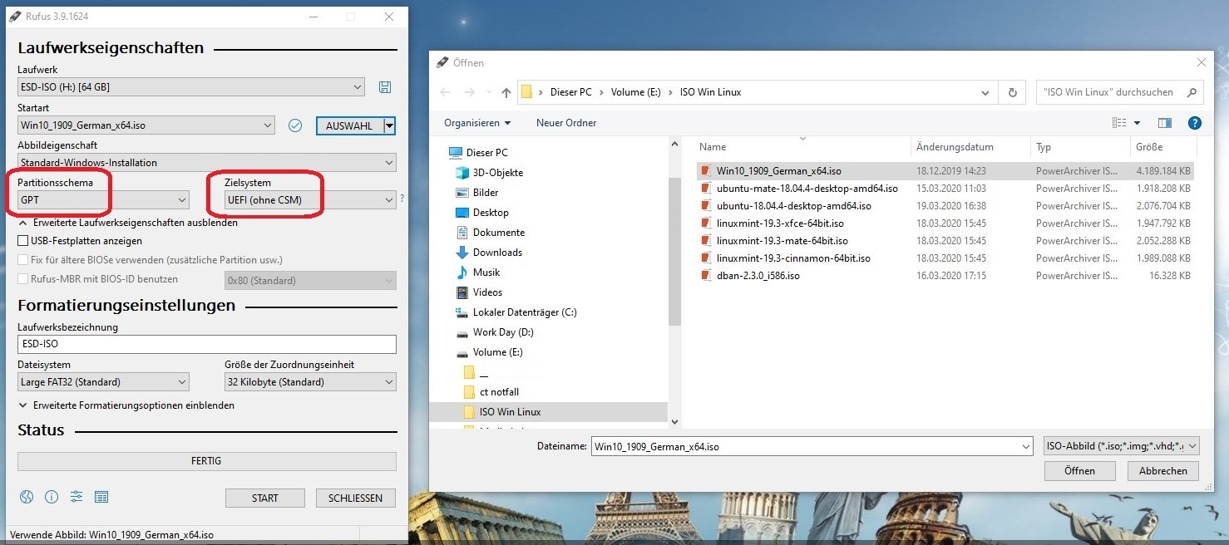Click Abbrechen in the file dialog
This screenshot has width=1229, height=545.
pos(1163,470)
